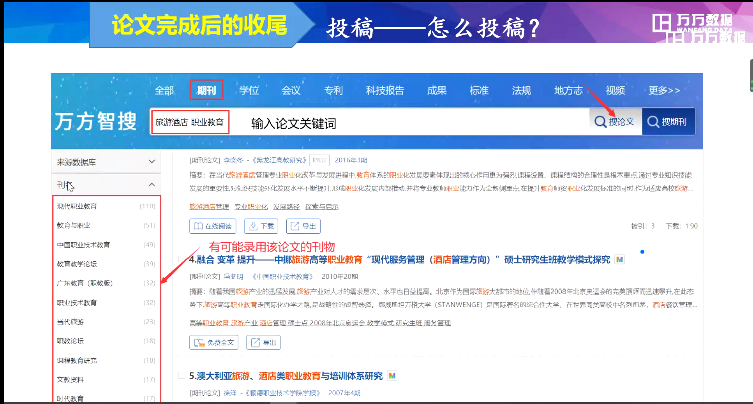Viewport: 753px width, 404px height.
Task: Open the 2016年3期 issue link
Action: (x=351, y=160)
